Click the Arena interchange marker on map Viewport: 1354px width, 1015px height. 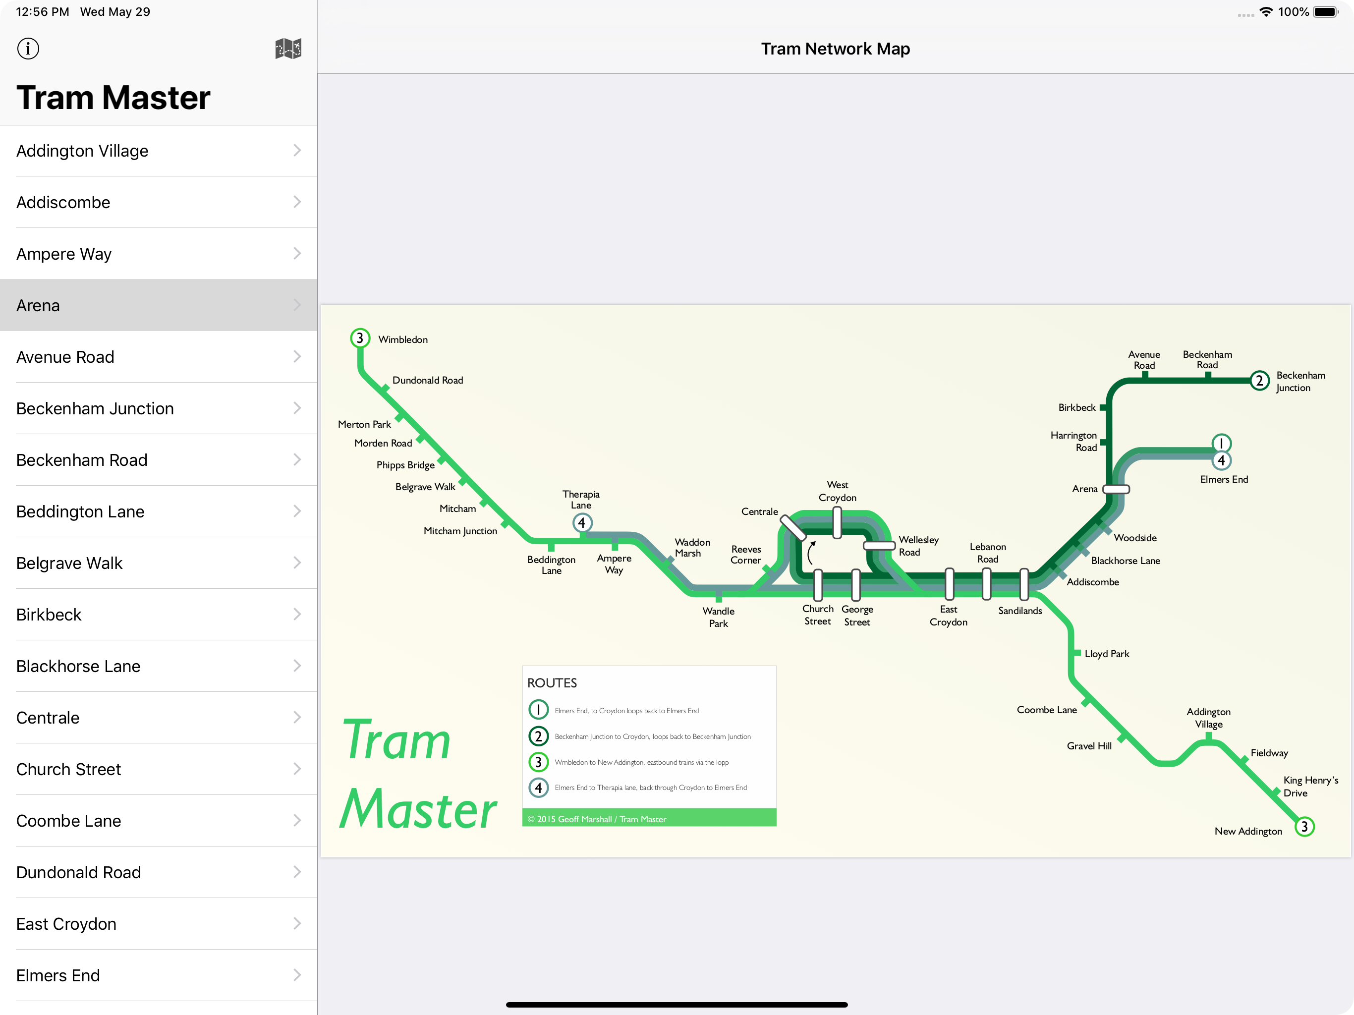click(1116, 489)
